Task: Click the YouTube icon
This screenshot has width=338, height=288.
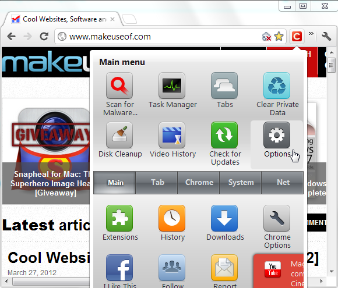Action: coord(273,269)
